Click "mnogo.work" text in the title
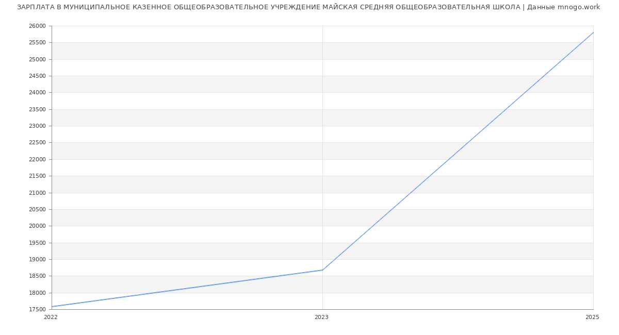619x335 pixels. click(x=578, y=7)
